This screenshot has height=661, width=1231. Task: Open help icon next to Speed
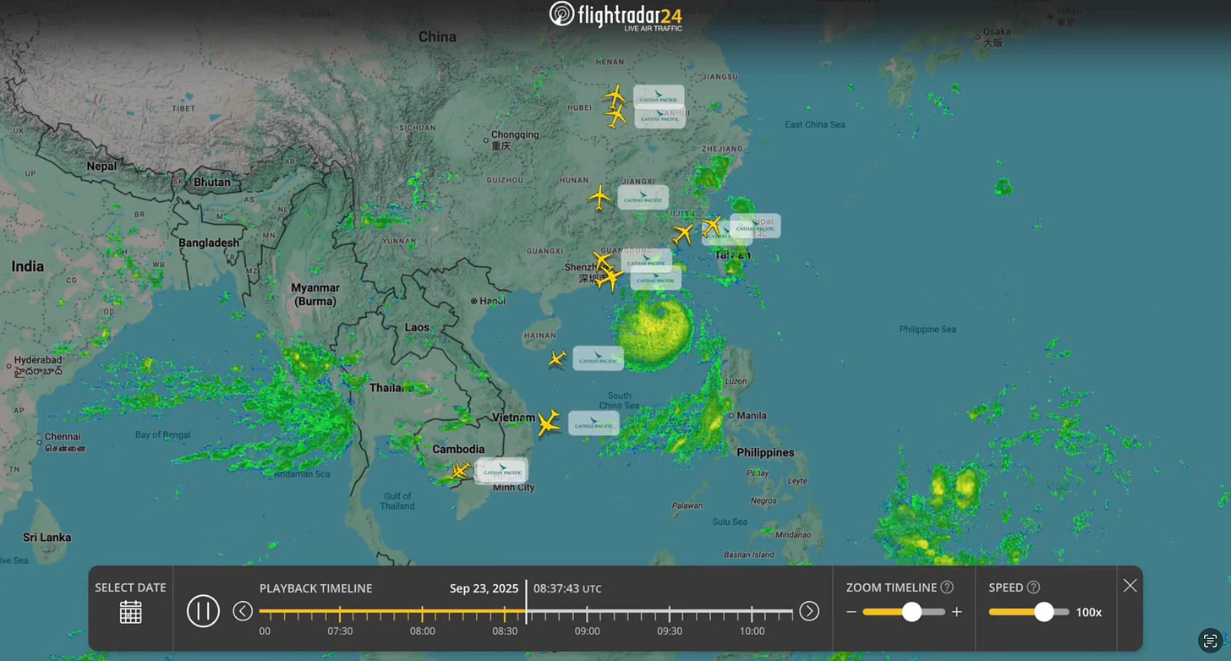(x=1033, y=587)
